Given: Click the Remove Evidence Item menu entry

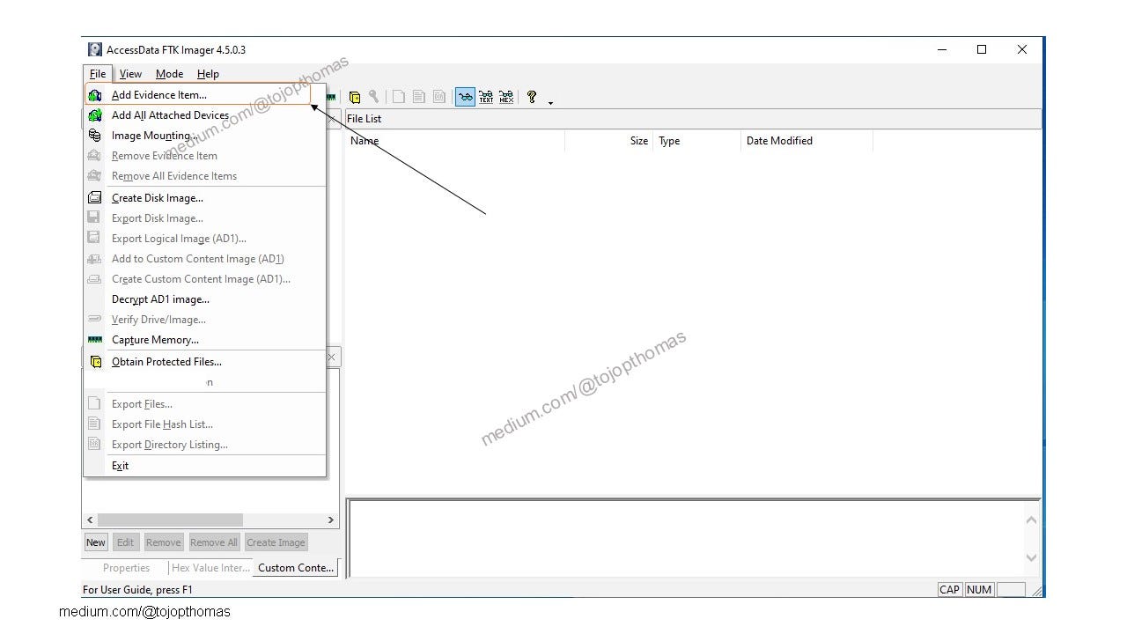Looking at the screenshot, I should (x=204, y=156).
